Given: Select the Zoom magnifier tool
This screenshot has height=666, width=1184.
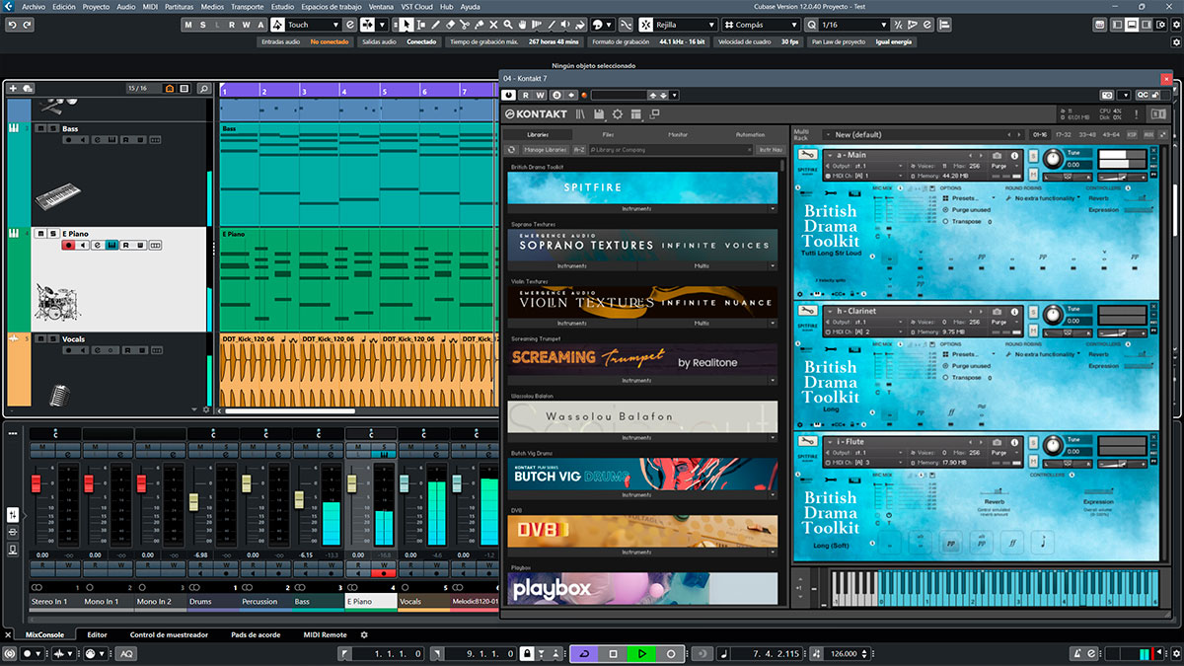Looking at the screenshot, I should click(x=508, y=25).
